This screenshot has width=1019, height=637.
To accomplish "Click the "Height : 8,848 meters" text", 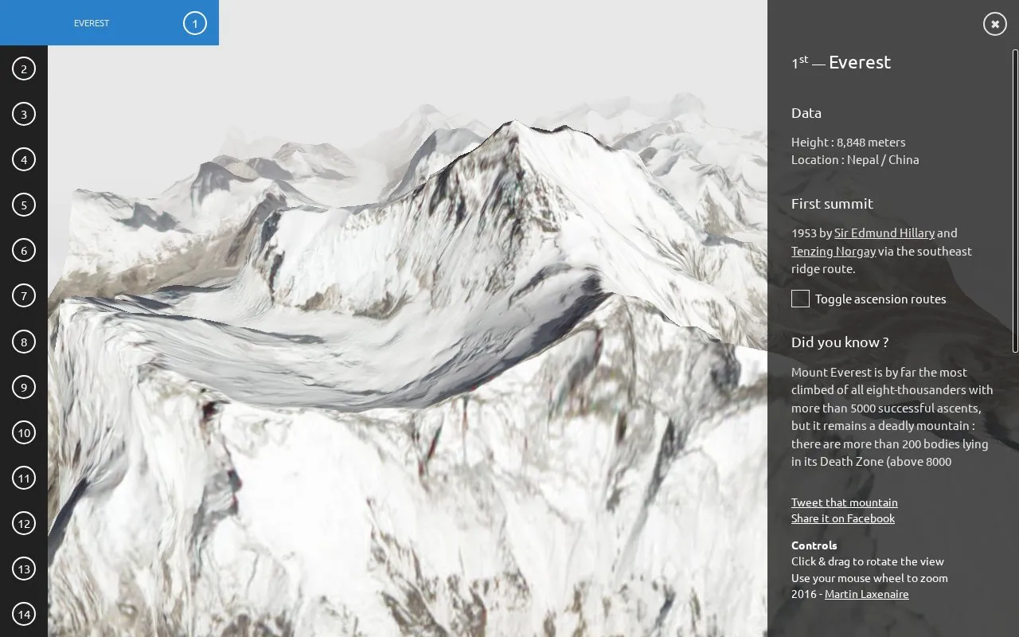I will [849, 143].
